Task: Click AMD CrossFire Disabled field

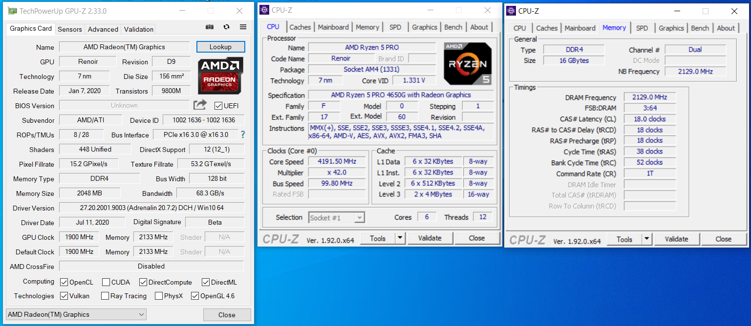Action: (151, 266)
